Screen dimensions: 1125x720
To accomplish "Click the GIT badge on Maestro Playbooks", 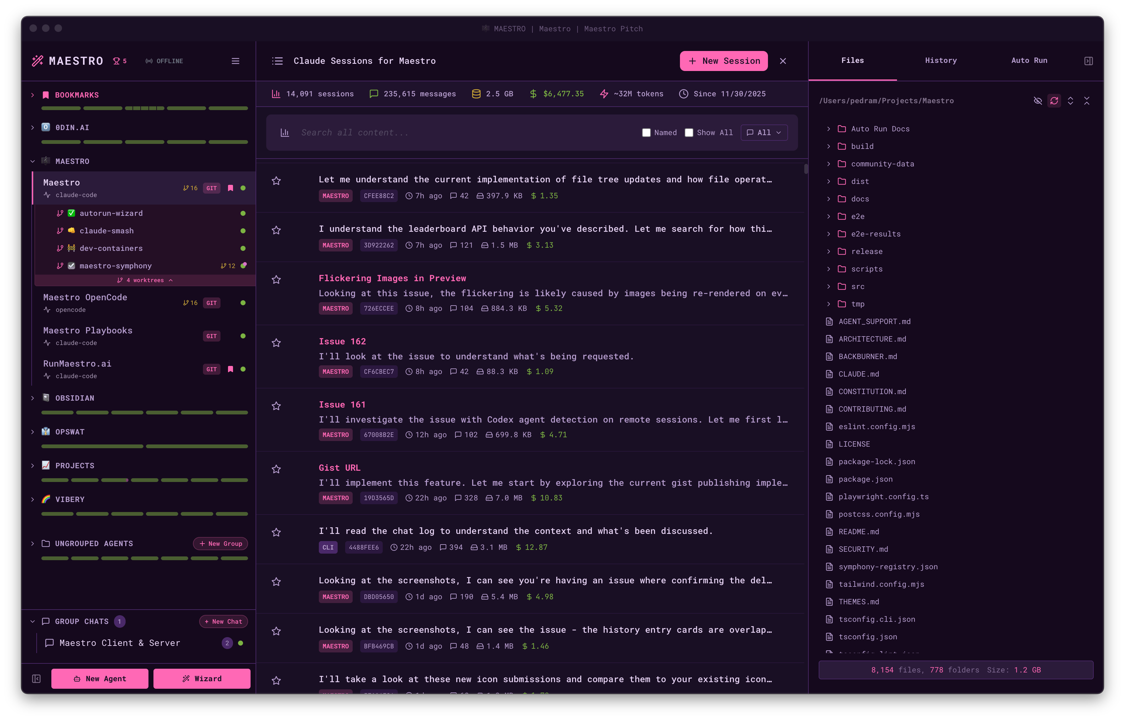I will click(x=212, y=336).
